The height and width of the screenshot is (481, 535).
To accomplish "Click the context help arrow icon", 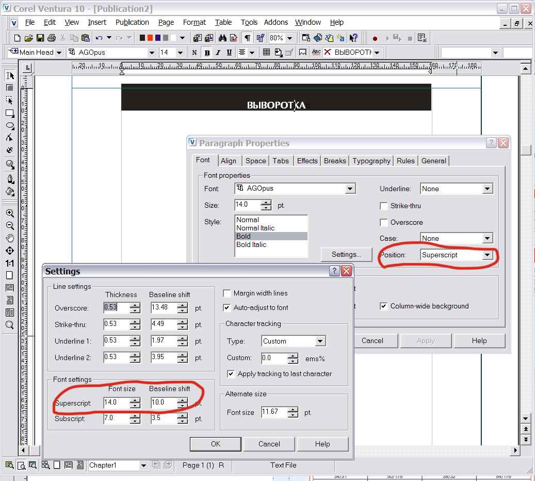I will tap(353, 38).
